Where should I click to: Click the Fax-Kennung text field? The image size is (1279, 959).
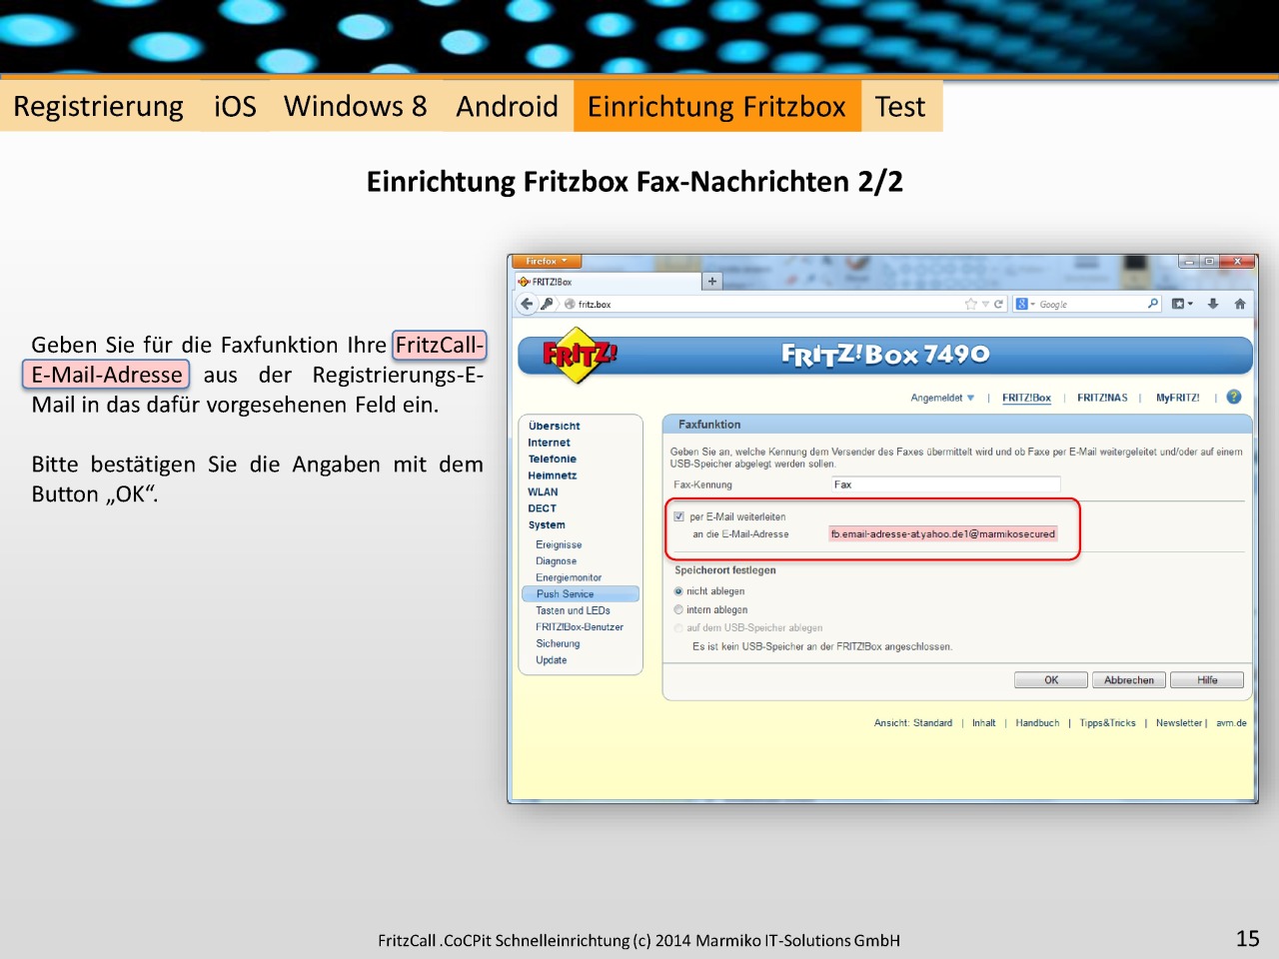(x=945, y=484)
